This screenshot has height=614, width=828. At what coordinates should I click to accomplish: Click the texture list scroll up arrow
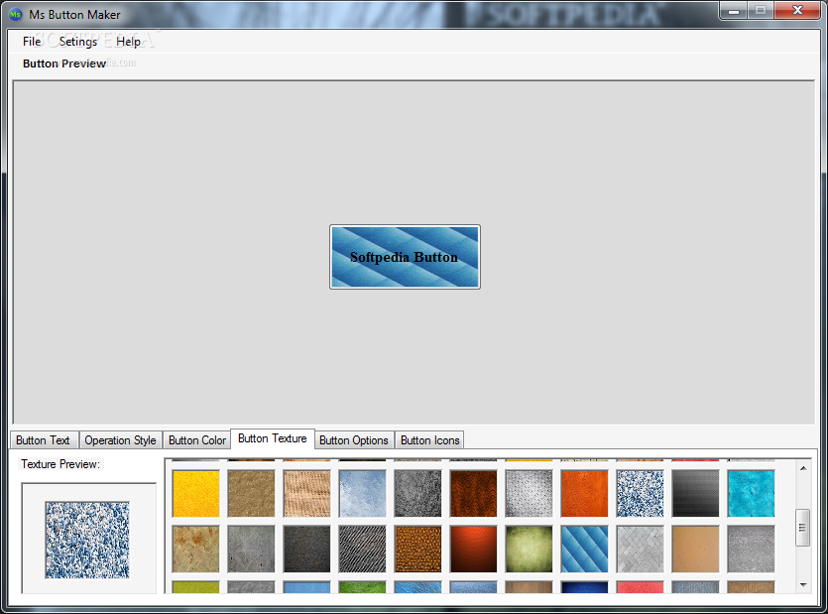coord(803,468)
